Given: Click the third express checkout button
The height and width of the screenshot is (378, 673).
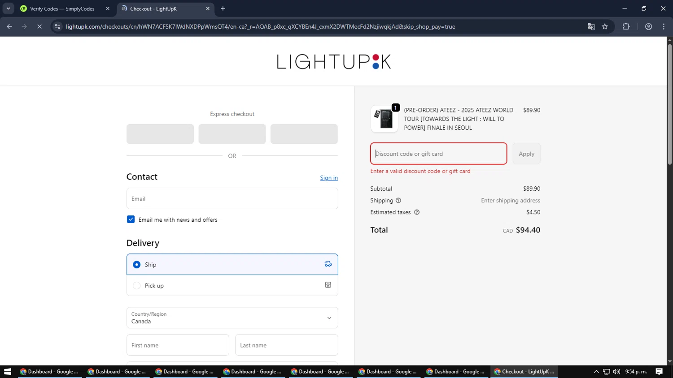Looking at the screenshot, I should (x=304, y=134).
